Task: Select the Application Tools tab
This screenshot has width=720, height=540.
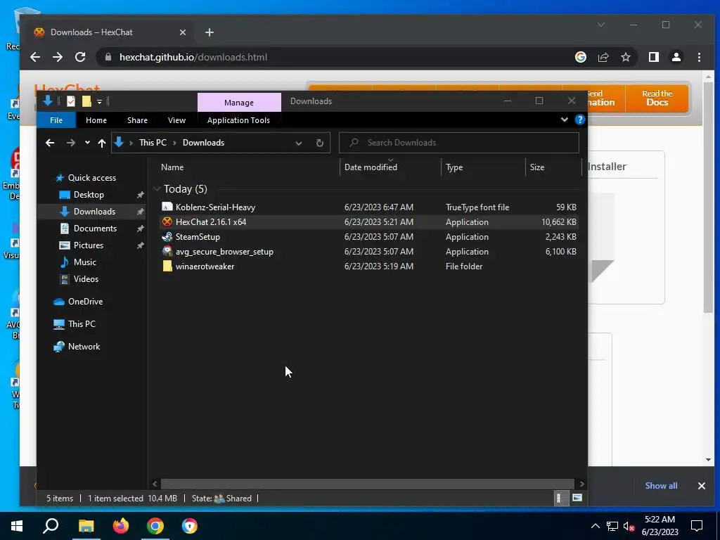Action: pyautogui.click(x=238, y=120)
